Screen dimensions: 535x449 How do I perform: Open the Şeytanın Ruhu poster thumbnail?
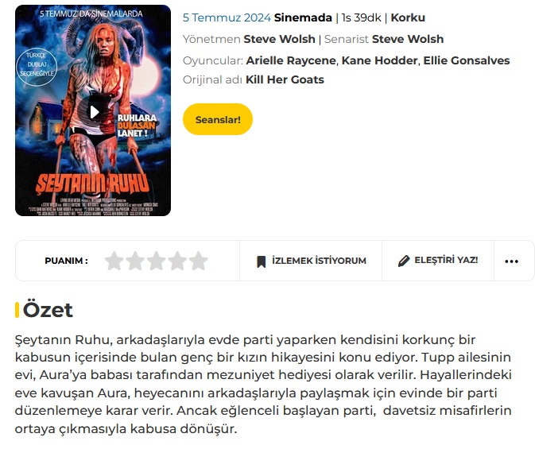(x=93, y=110)
